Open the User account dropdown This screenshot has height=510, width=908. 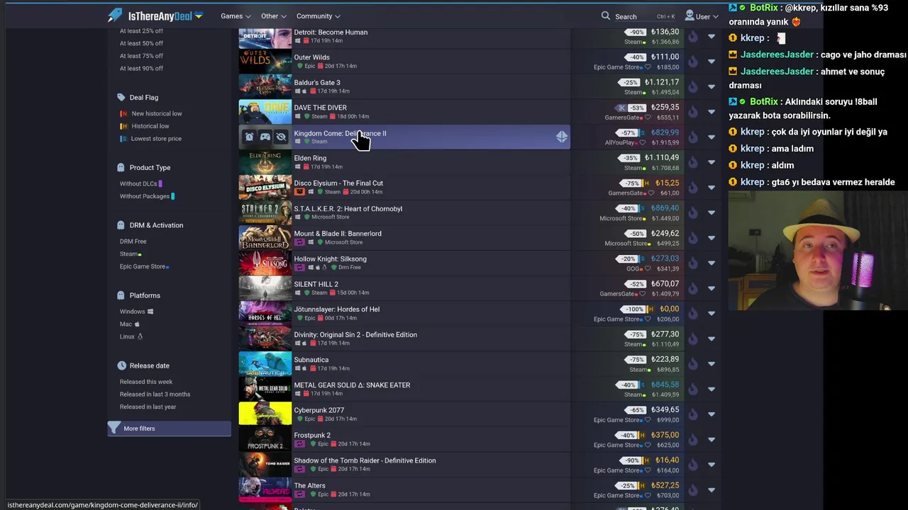(x=702, y=16)
